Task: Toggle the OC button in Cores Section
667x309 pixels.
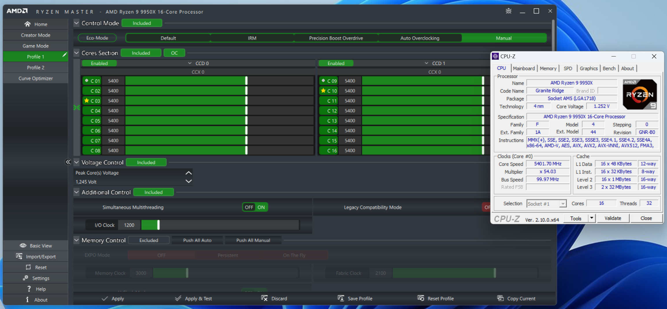Action: 174,53
